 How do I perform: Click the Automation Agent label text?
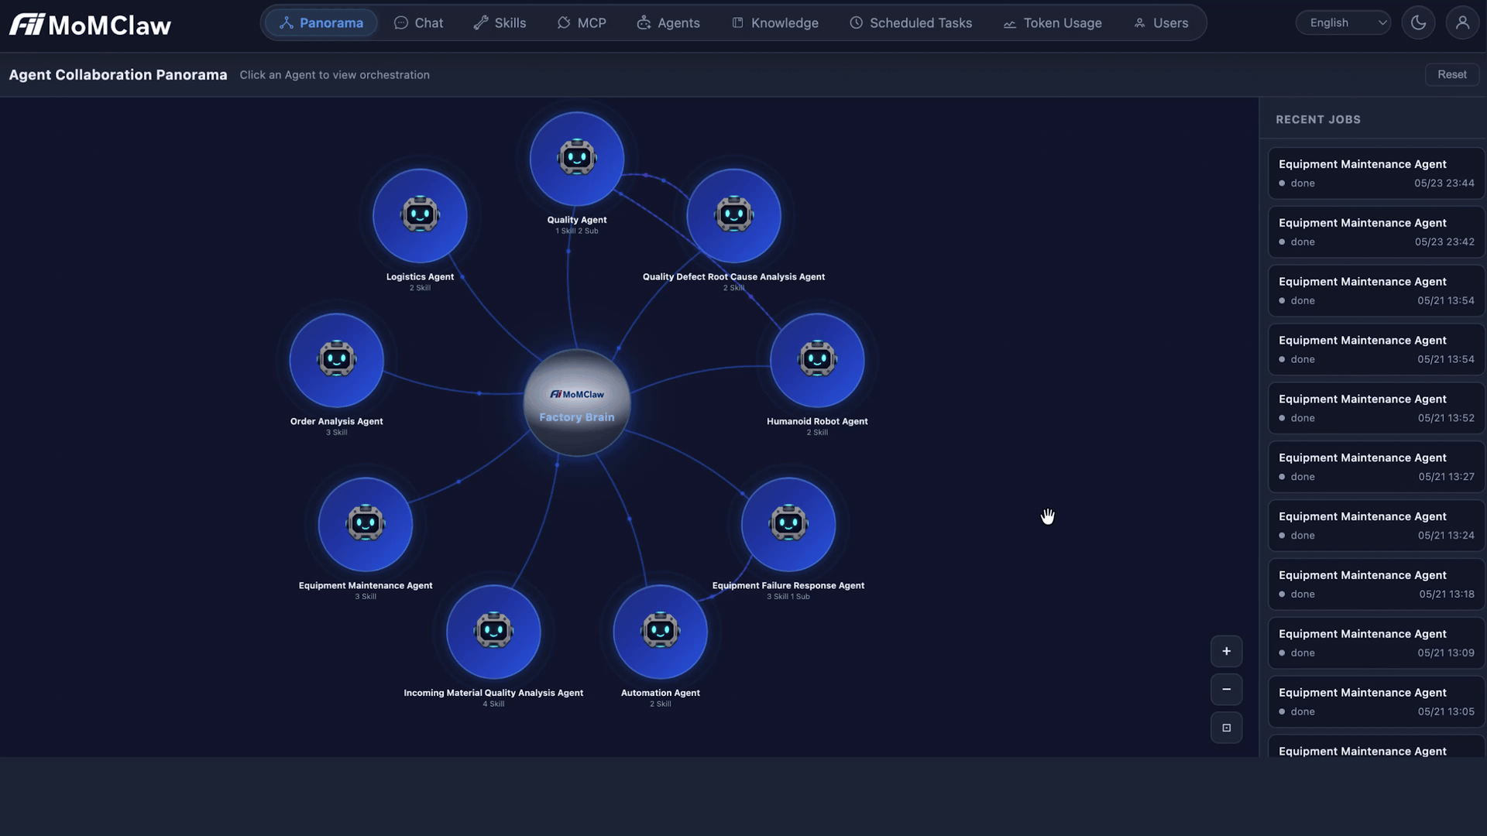660,693
